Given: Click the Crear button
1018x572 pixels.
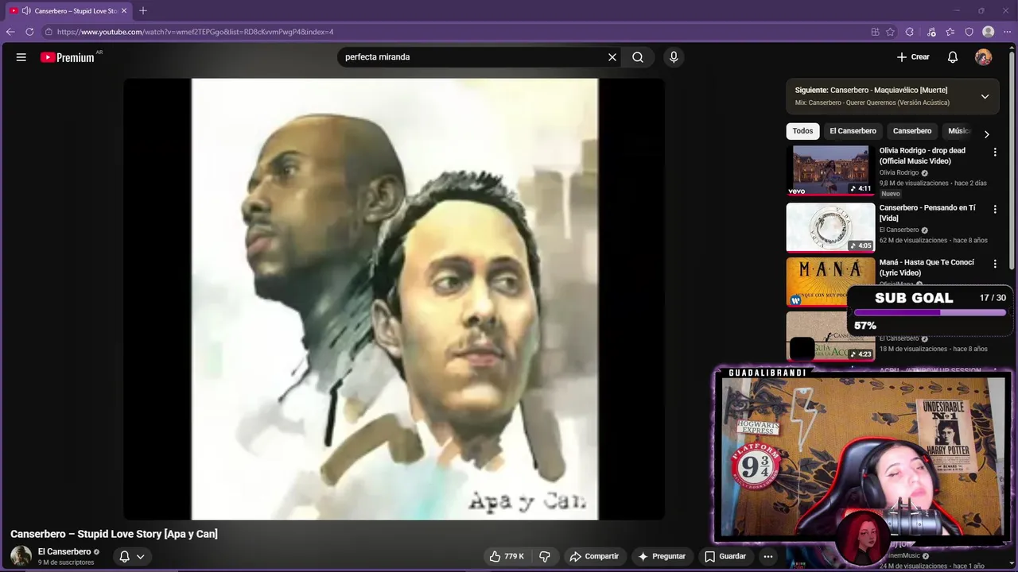Looking at the screenshot, I should pos(913,57).
